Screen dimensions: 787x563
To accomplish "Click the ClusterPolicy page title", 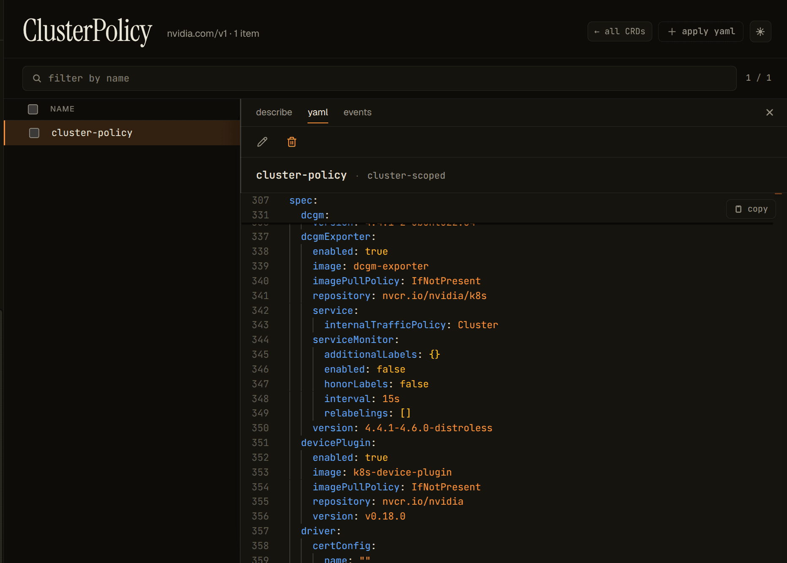I will coord(87,31).
